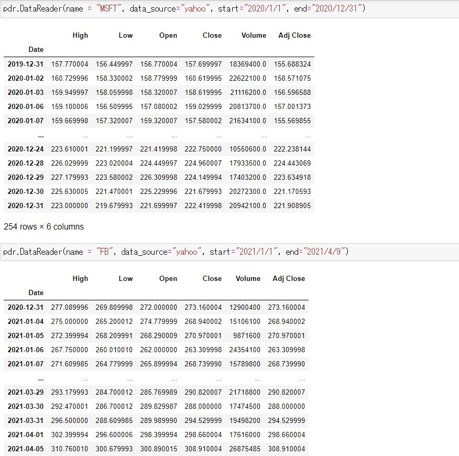Click the 2020-01-02 date row label
The image size is (459, 456).
click(x=26, y=79)
